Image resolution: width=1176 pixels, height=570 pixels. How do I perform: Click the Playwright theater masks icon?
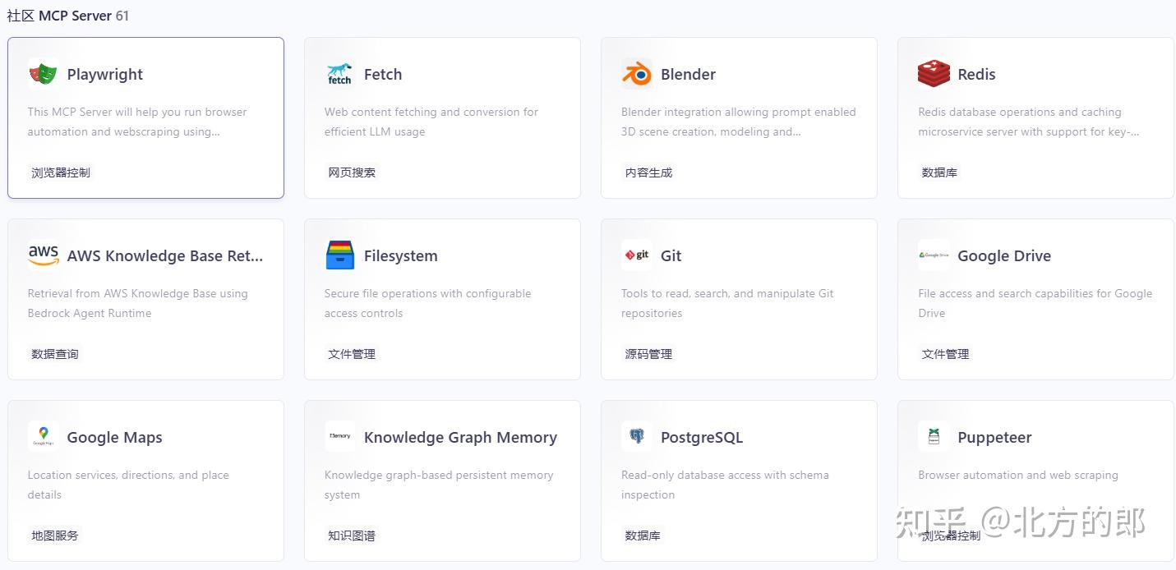[x=43, y=74]
